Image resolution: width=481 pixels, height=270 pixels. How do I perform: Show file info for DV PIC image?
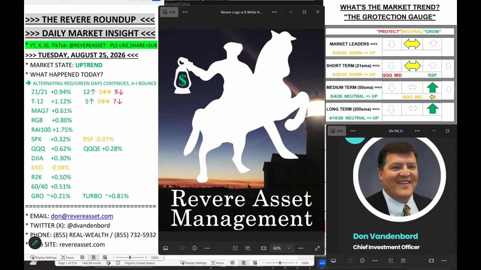pos(362,261)
